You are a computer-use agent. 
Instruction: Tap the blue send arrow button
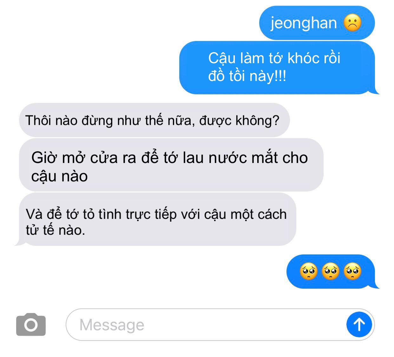[359, 325]
